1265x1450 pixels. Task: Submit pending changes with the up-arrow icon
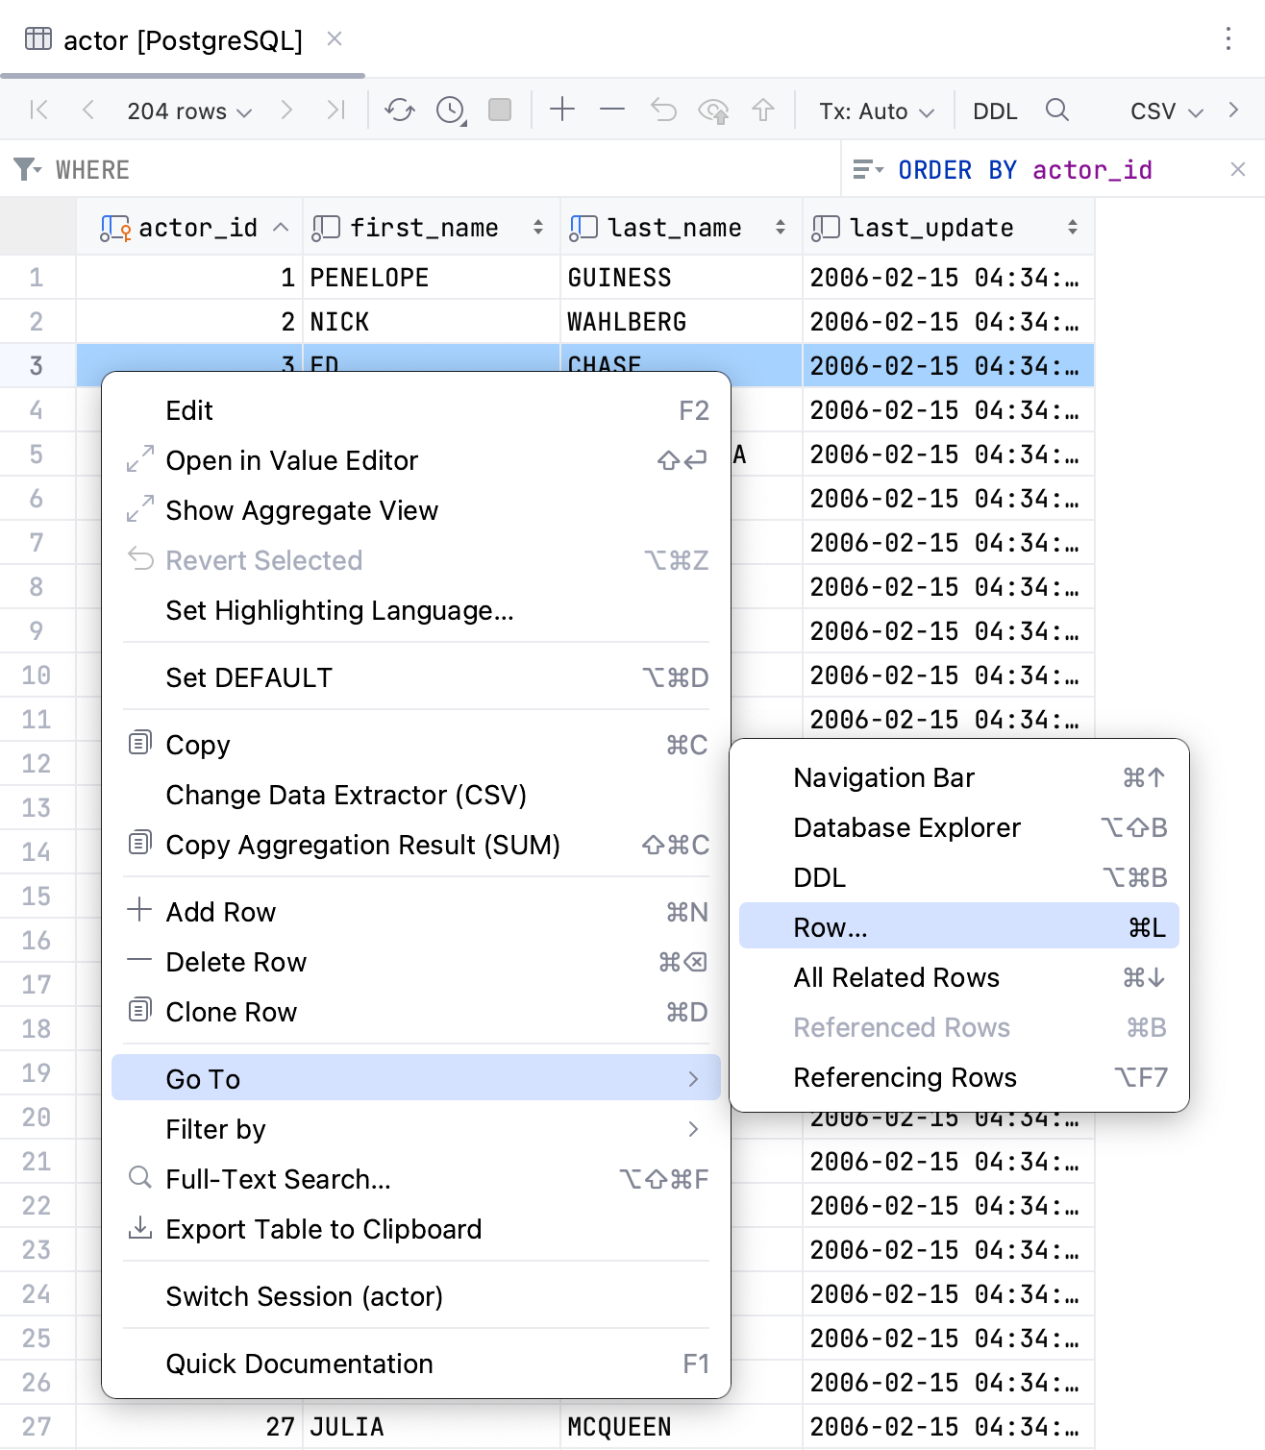point(762,110)
